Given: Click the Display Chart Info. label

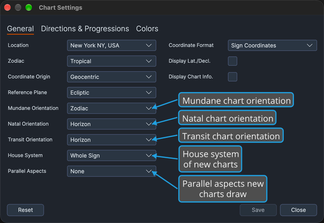Looking at the screenshot, I should (191, 77).
